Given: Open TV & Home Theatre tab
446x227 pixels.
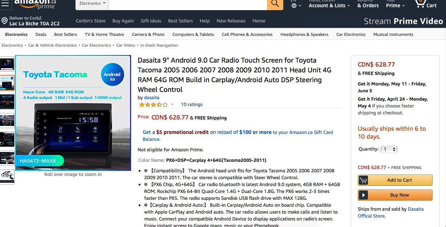Looking at the screenshot, I should pyautogui.click(x=104, y=34).
